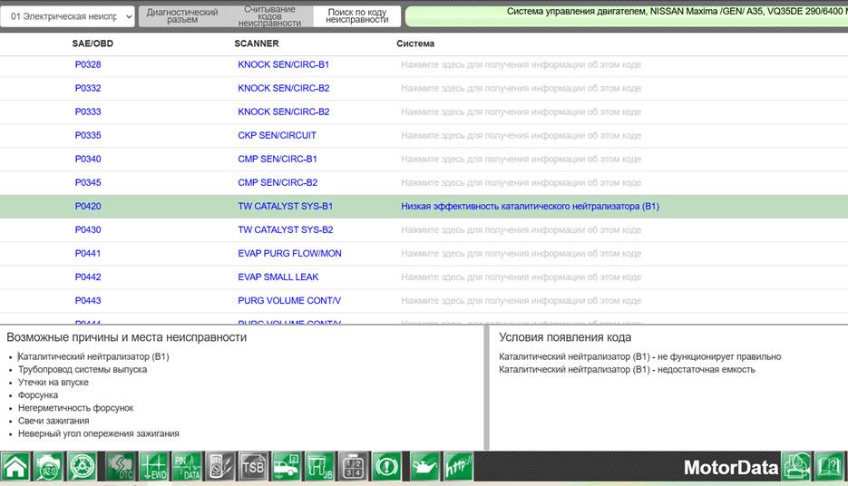The image size is (848, 486).
Task: Open the TSB bulletins icon
Action: 253,467
